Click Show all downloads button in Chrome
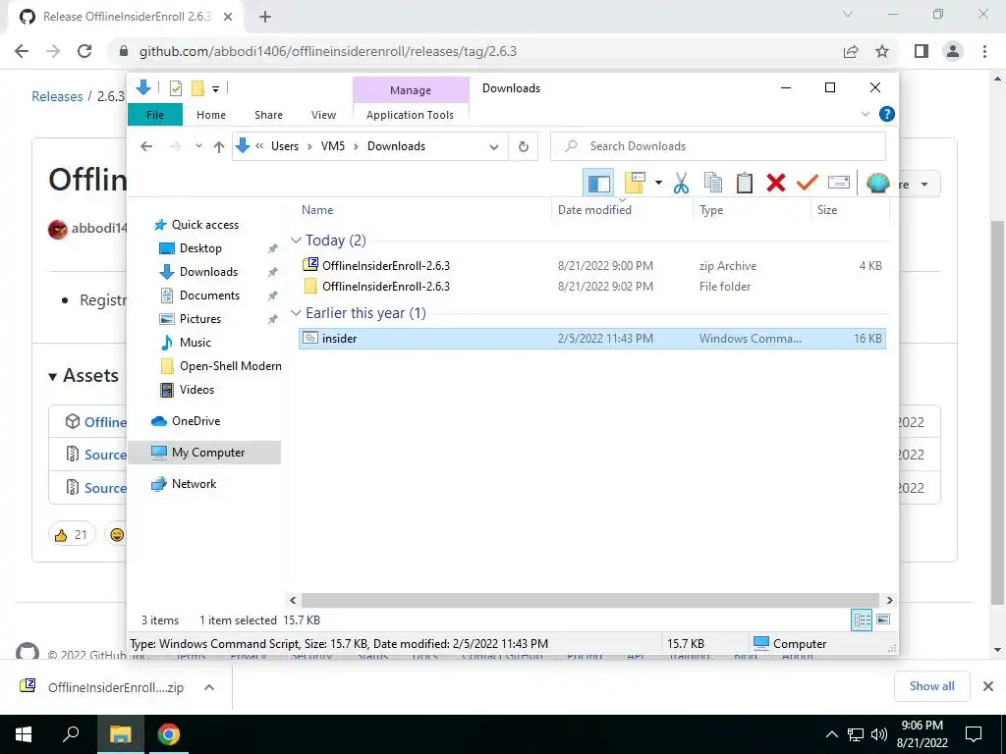 [931, 686]
